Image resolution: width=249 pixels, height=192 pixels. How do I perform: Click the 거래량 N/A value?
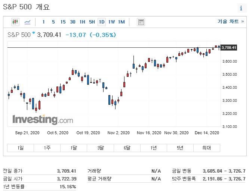tap(156, 171)
